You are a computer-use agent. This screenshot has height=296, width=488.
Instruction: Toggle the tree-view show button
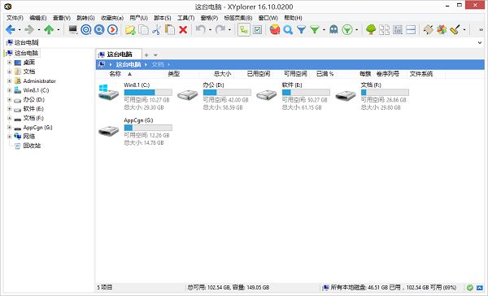pos(244,30)
